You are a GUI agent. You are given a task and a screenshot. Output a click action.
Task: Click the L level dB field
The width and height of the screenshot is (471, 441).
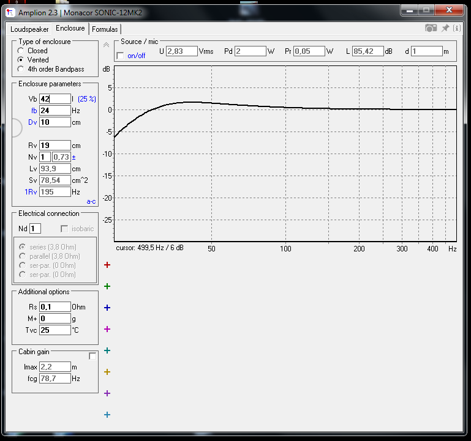coord(368,51)
